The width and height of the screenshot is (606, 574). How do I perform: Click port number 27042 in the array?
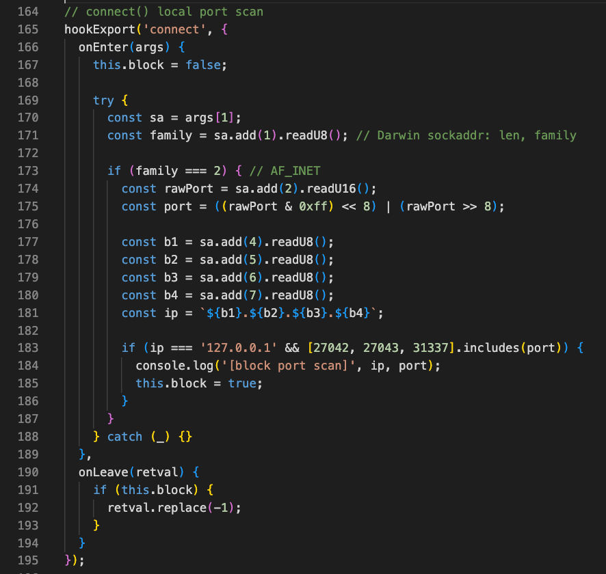[331, 347]
